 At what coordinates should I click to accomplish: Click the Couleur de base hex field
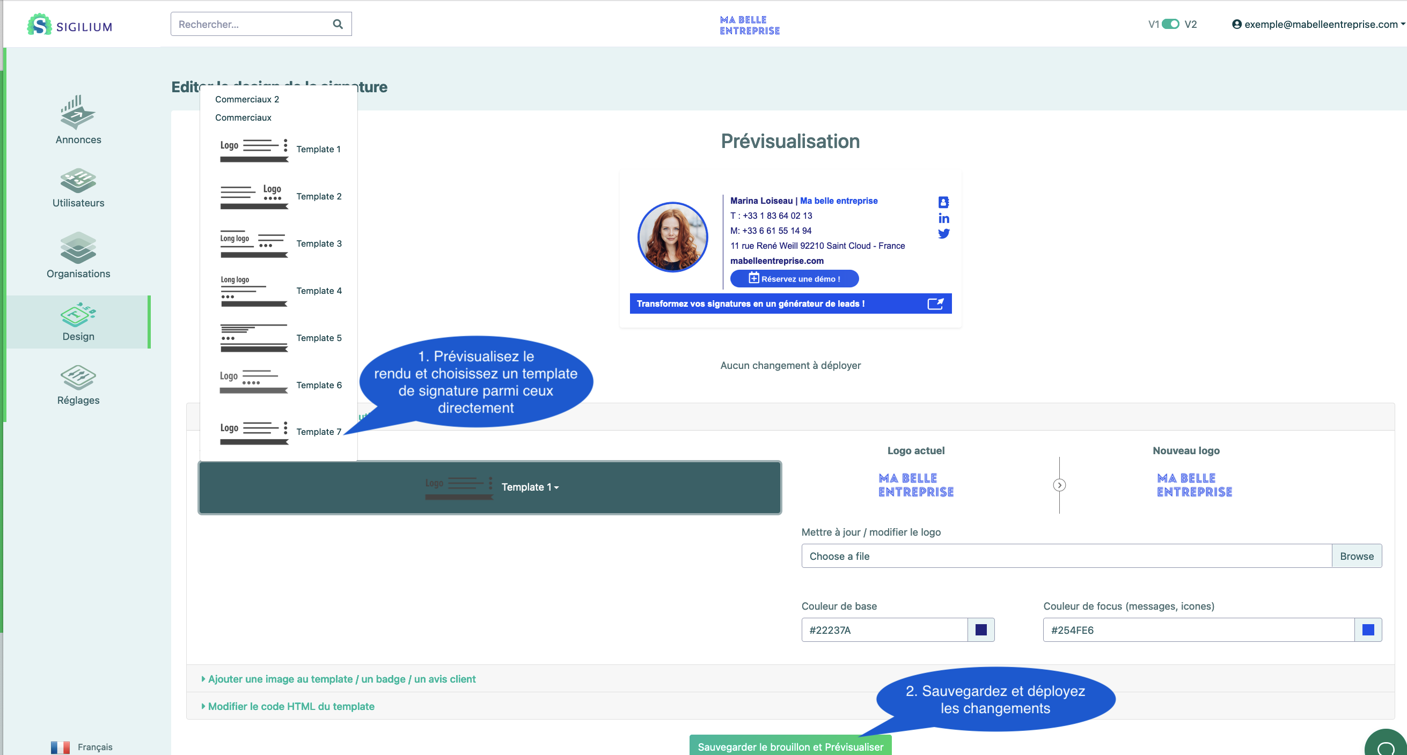884,630
